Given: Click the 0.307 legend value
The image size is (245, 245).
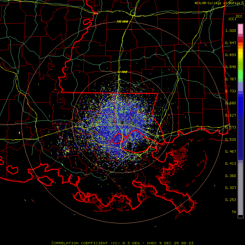Looking at the screenshot, I should (x=231, y=188).
